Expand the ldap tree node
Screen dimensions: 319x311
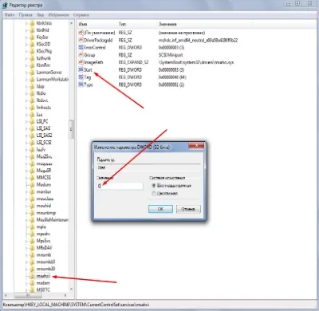click(26, 86)
